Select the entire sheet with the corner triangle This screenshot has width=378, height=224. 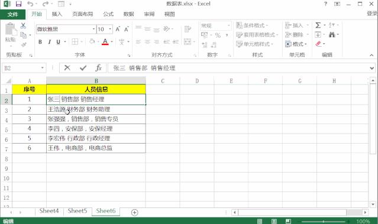click(8, 81)
